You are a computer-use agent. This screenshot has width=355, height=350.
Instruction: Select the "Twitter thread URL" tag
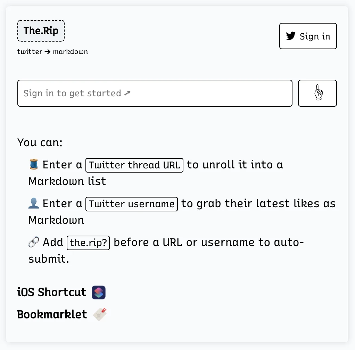[x=134, y=165]
